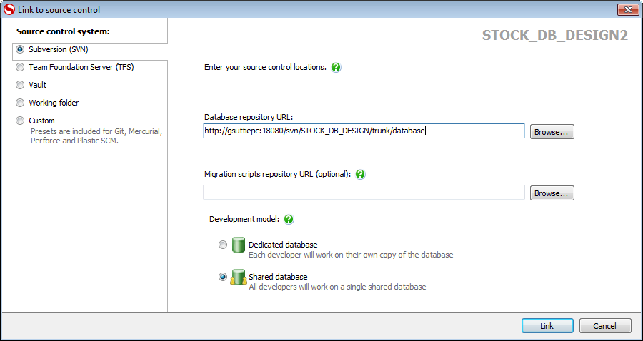Open help icon beside Development model
643x341 pixels.
click(289, 219)
